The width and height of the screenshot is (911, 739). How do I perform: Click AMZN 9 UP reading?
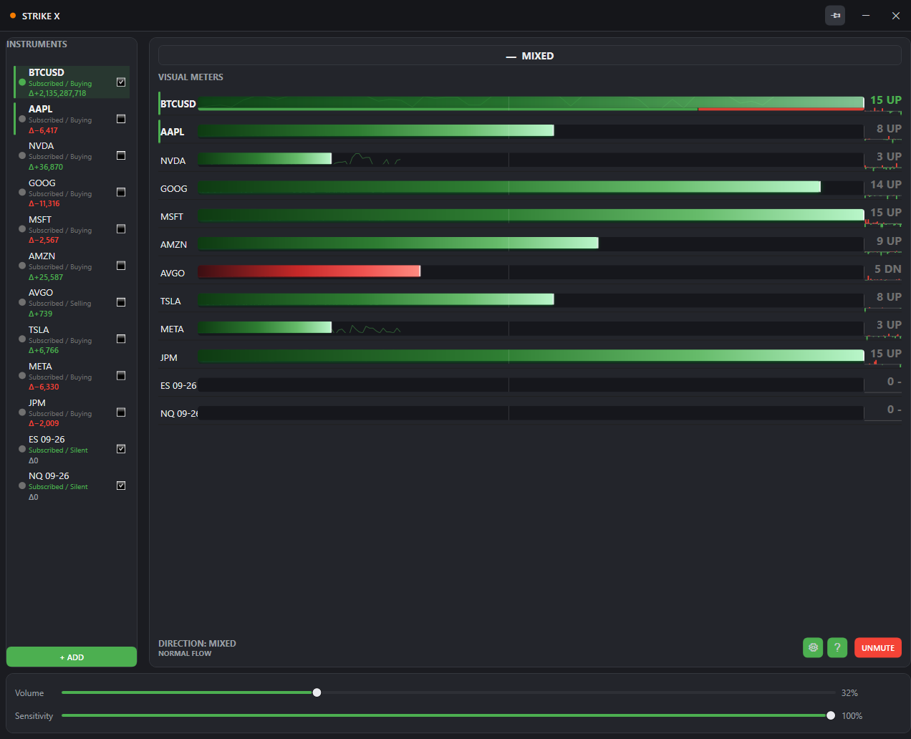pyautogui.click(x=889, y=241)
